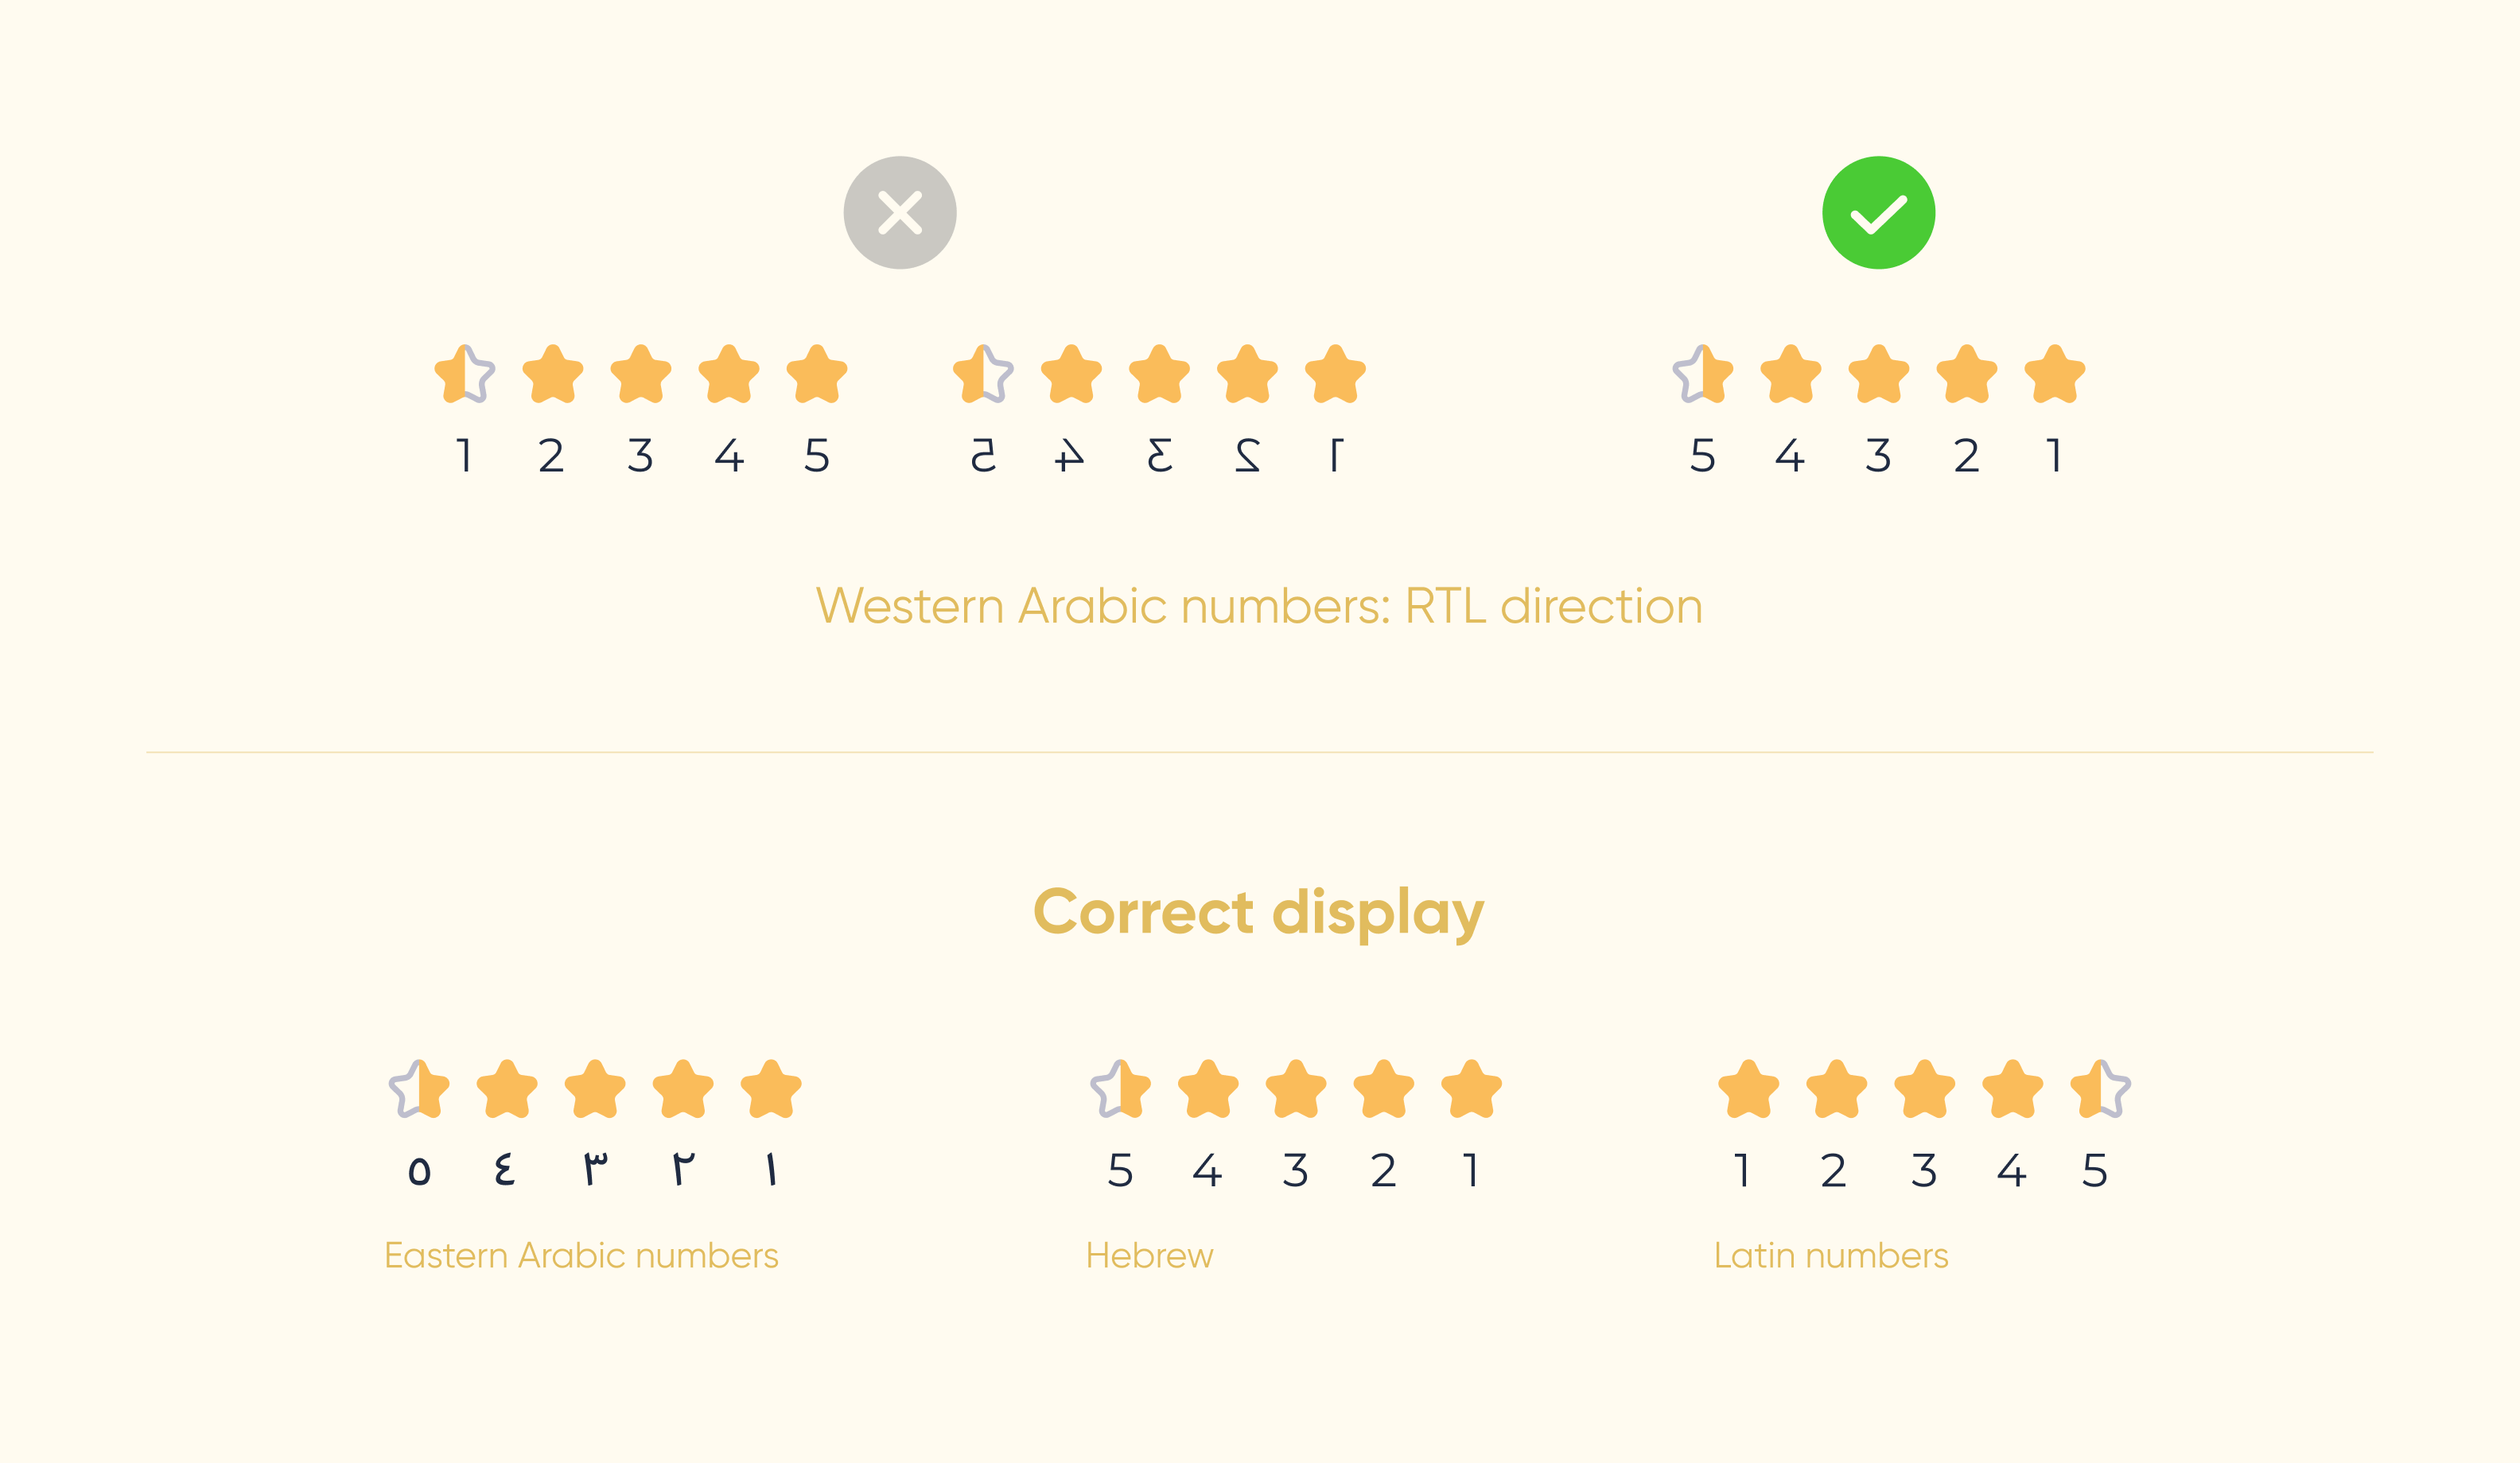
Task: Click the star above the mirrored 5
Action: [983, 374]
